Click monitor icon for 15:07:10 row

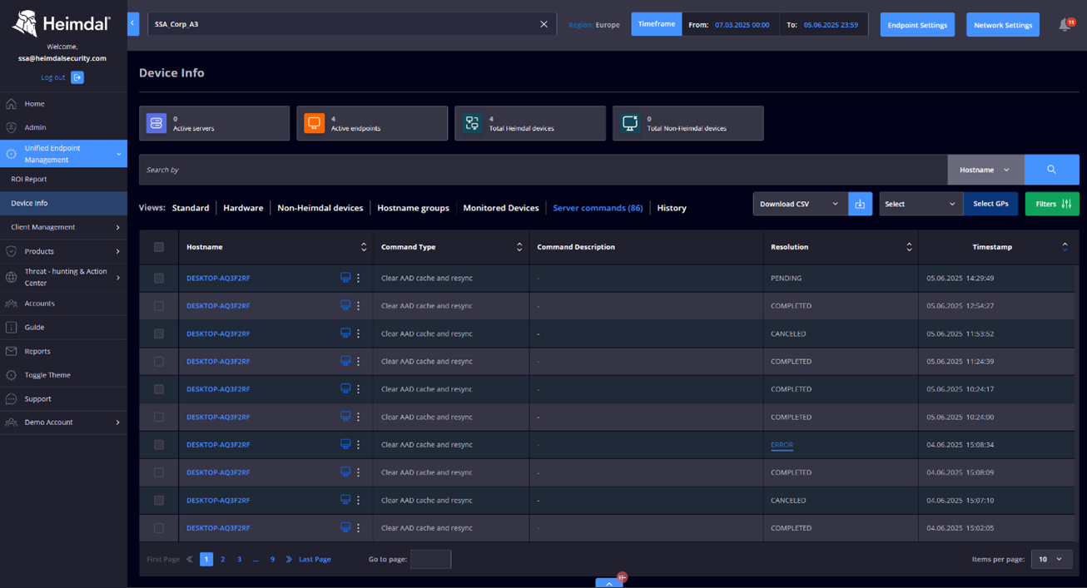pos(345,500)
